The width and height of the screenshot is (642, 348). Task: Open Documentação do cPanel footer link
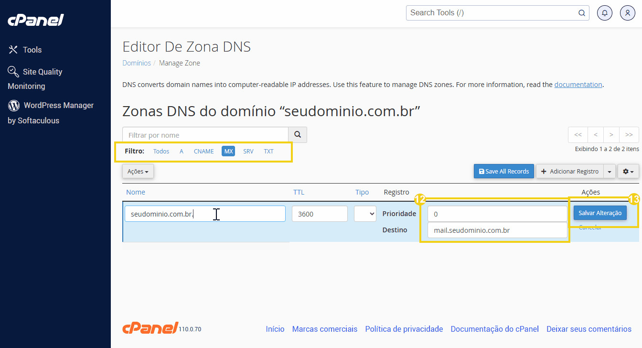[x=495, y=329]
